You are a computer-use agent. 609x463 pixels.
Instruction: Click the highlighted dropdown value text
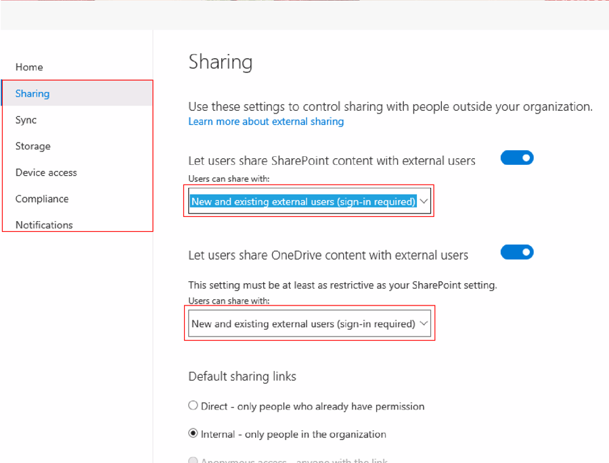tap(301, 201)
